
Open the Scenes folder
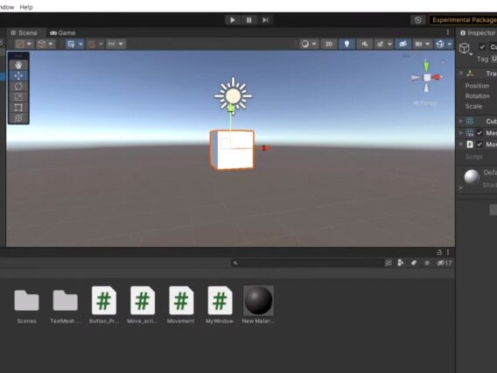point(26,306)
